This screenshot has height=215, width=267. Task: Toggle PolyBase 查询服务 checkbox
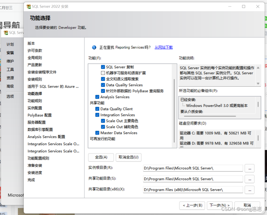[x=103, y=91]
